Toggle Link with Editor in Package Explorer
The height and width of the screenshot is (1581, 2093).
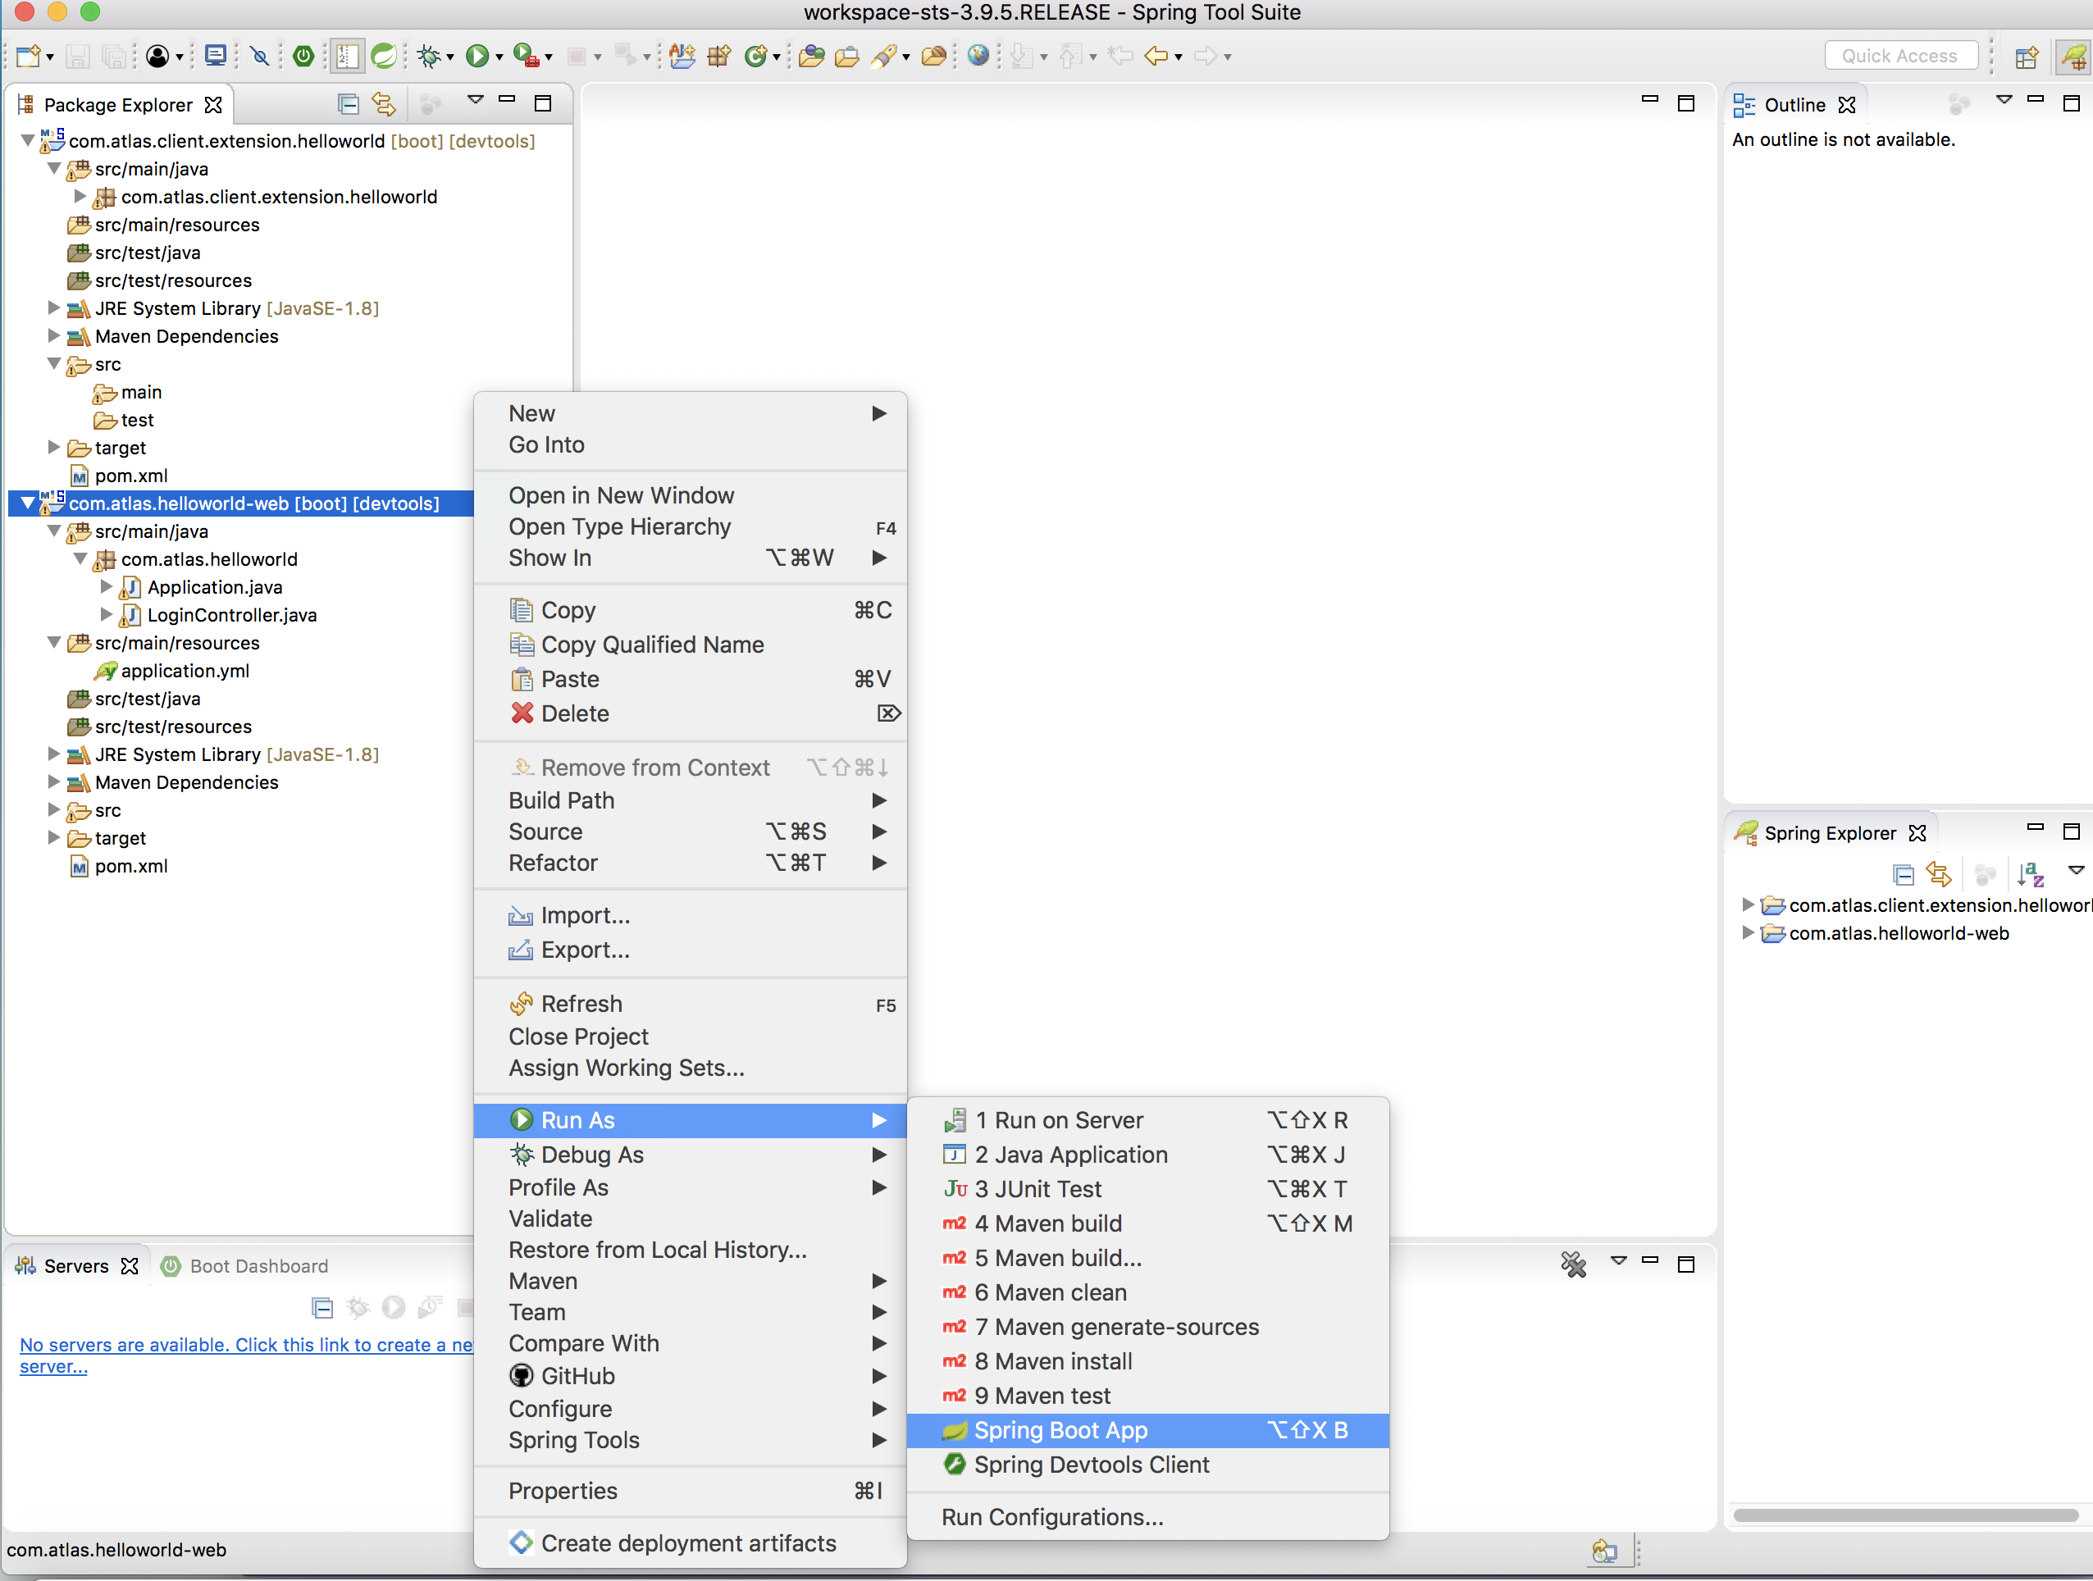point(383,104)
